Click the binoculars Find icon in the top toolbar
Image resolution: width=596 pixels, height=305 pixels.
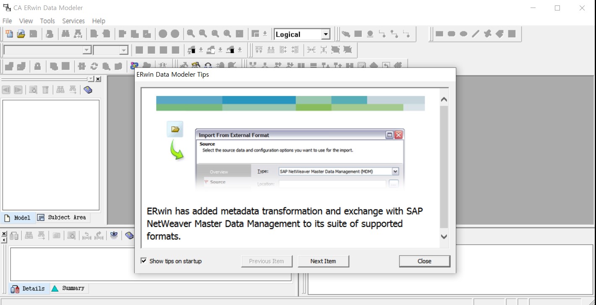click(x=65, y=34)
